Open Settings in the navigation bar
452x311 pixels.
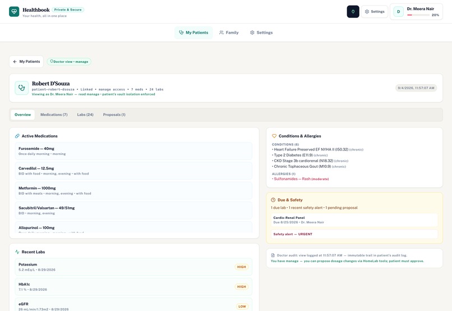click(x=261, y=33)
